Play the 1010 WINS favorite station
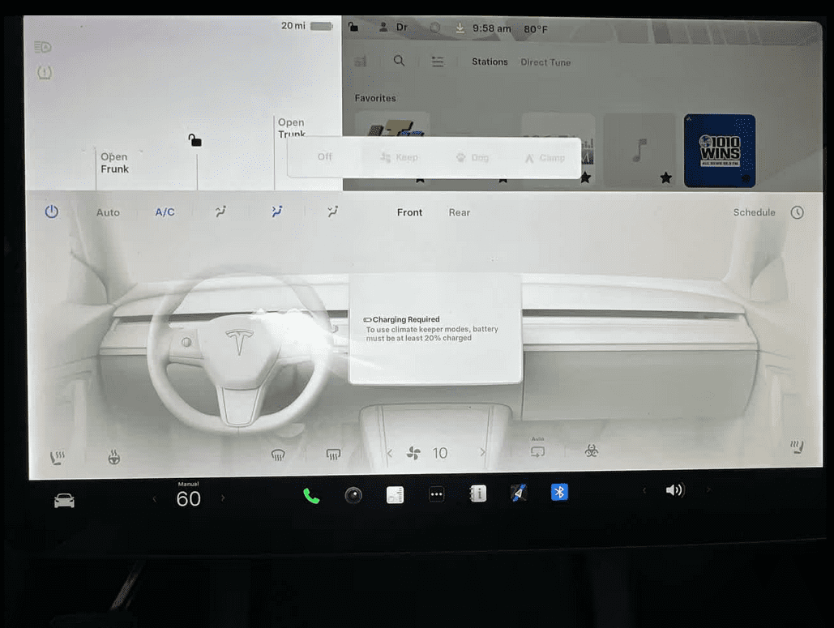This screenshot has width=834, height=628. click(719, 151)
